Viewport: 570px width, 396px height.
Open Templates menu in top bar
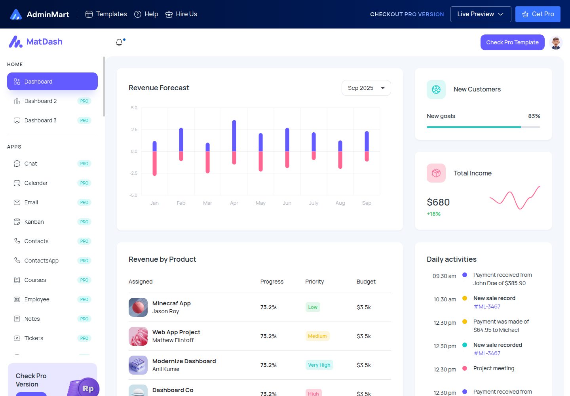point(106,14)
